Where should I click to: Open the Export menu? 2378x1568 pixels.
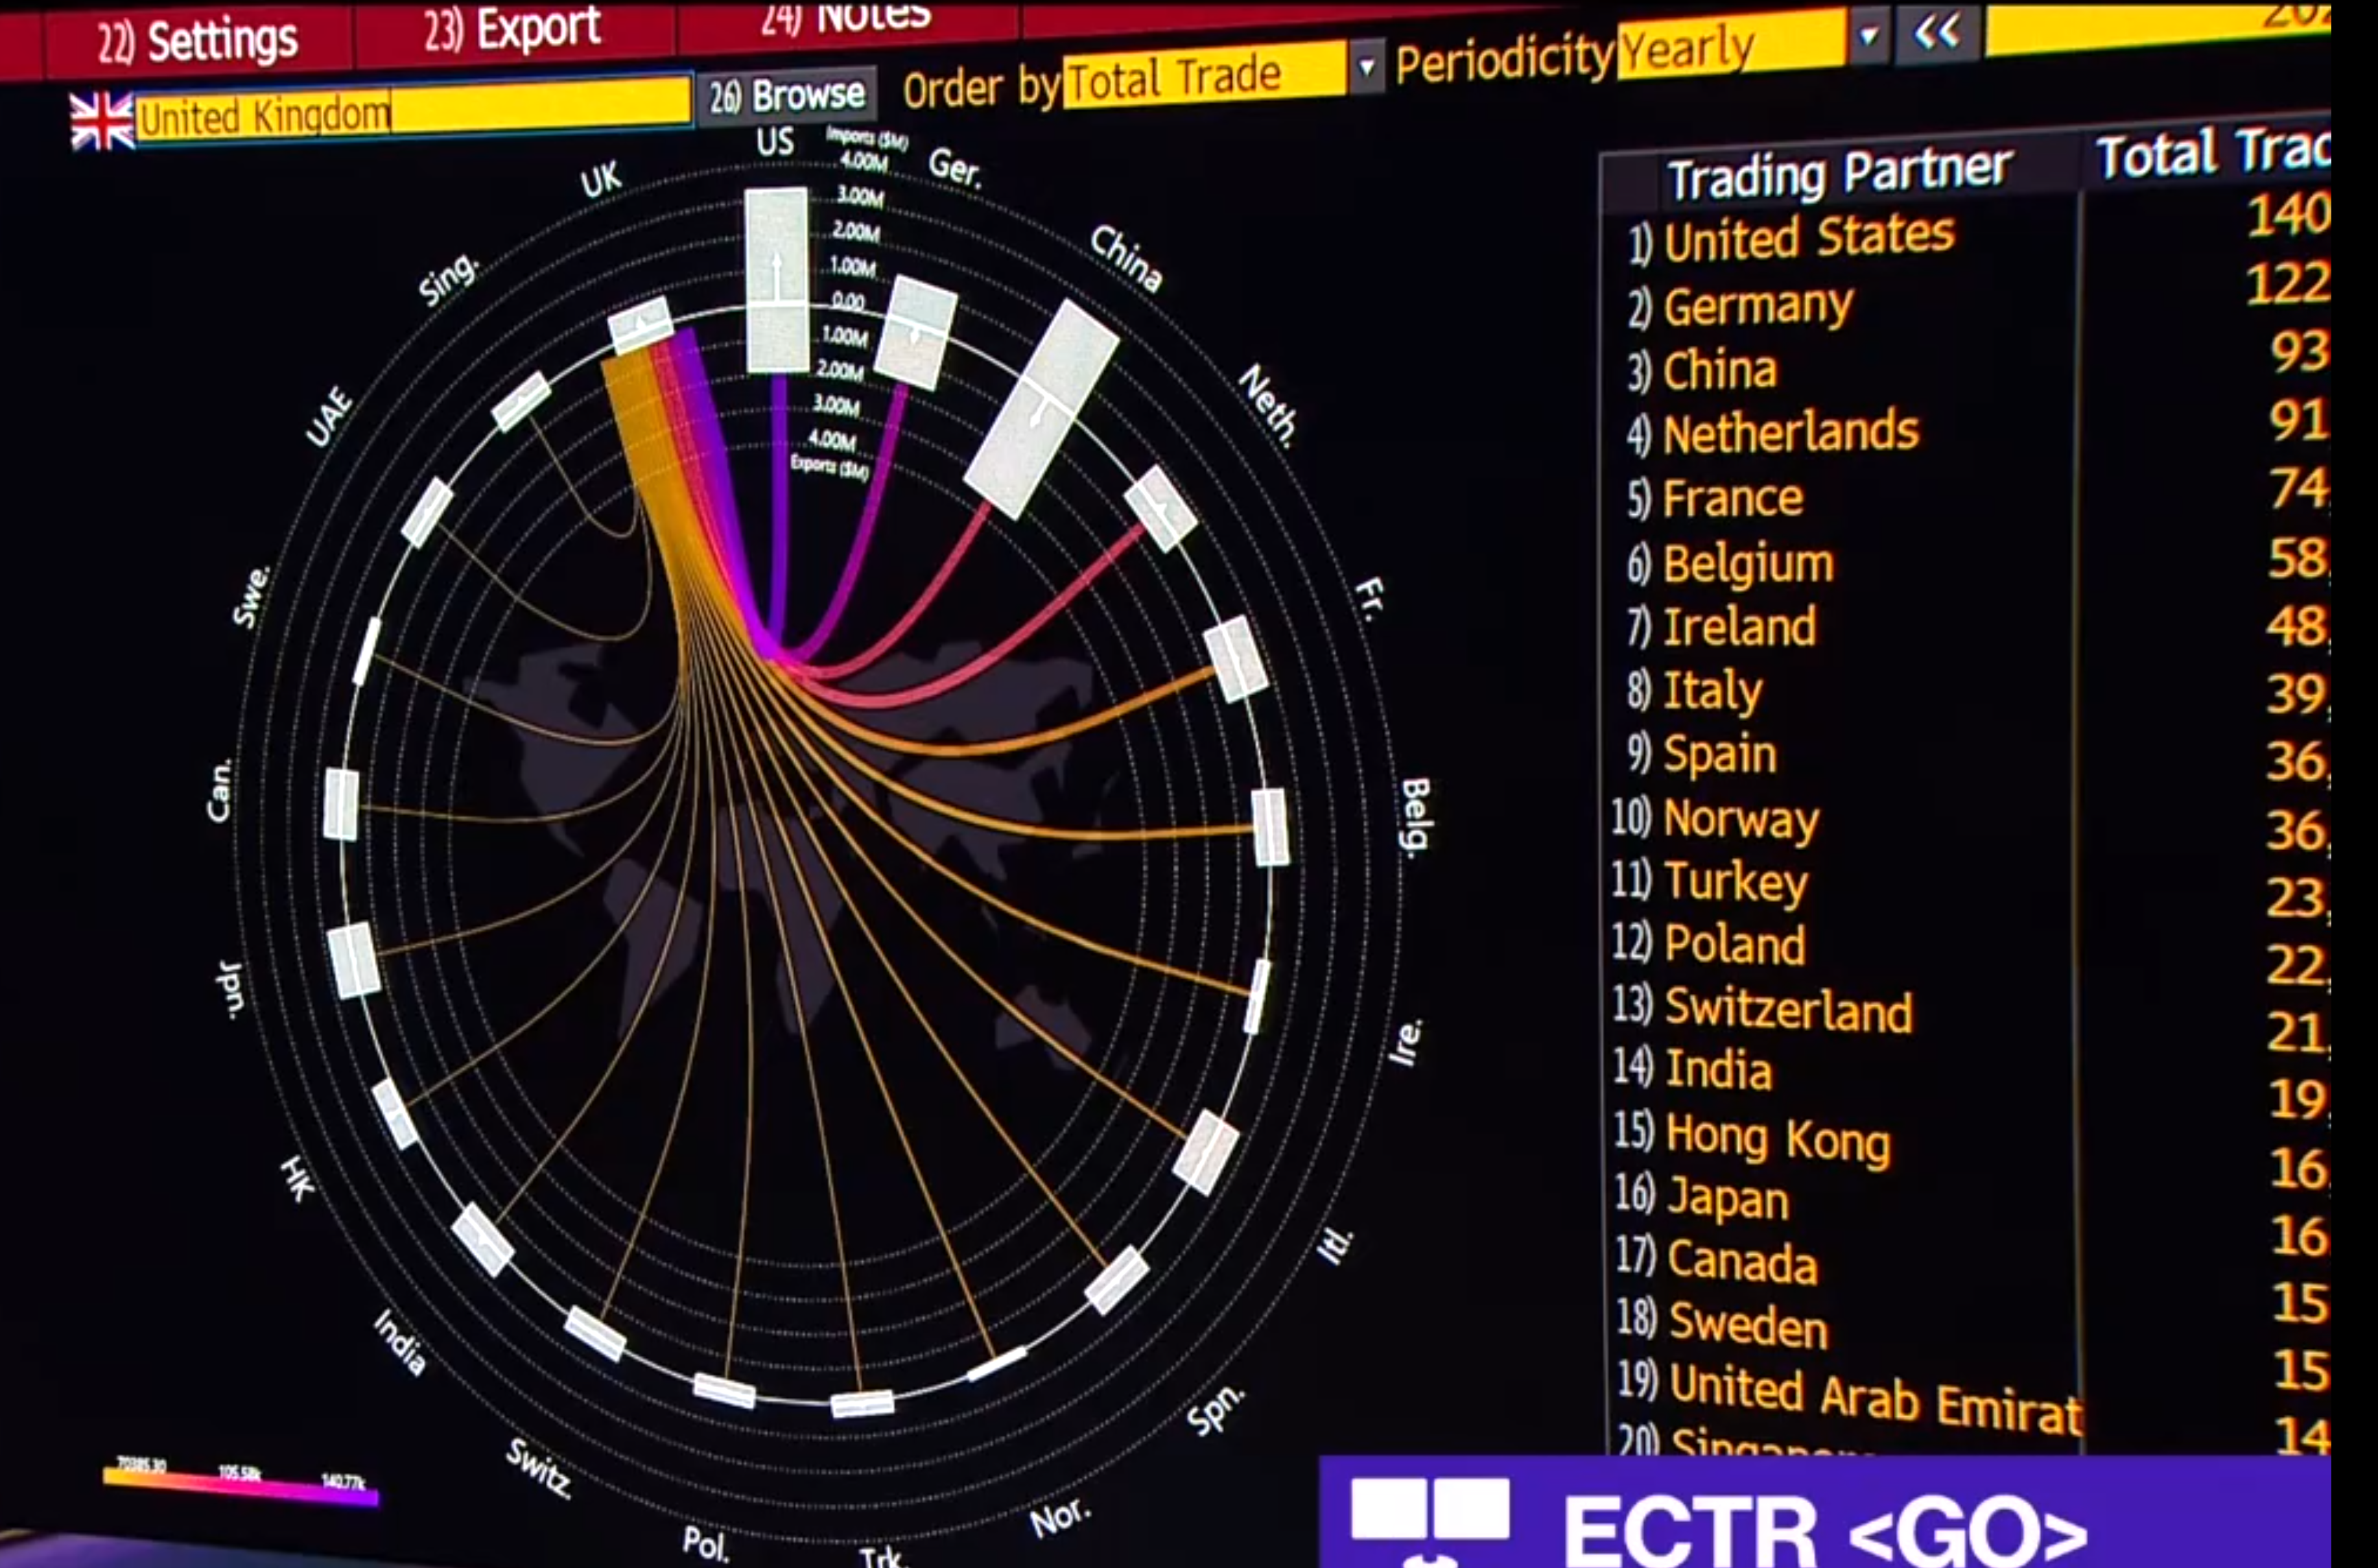(513, 28)
